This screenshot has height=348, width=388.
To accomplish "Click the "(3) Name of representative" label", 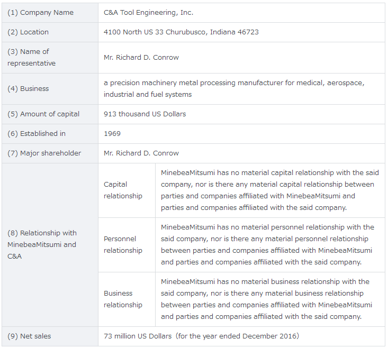I will [32, 58].
